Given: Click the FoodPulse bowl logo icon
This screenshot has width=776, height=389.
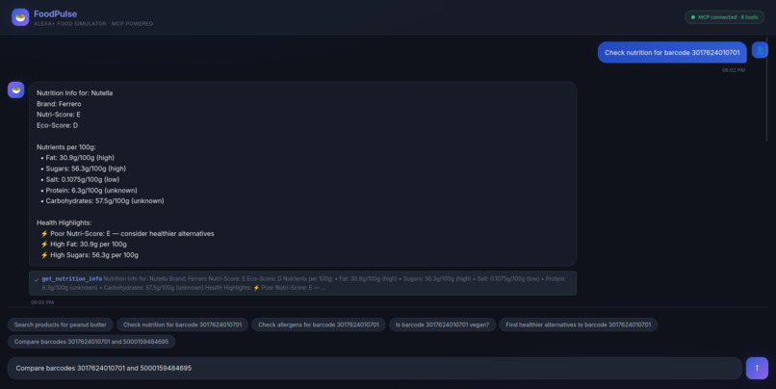Looking at the screenshot, I should click(20, 17).
